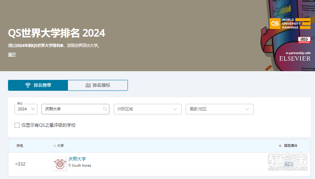Open the 庆熙大学 university link
Screen dimensions: 315x179
point(77,159)
